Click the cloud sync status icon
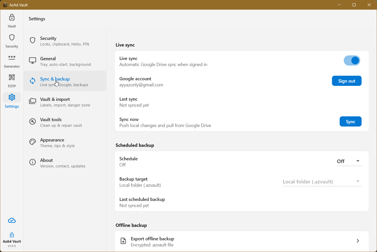 pos(12,220)
